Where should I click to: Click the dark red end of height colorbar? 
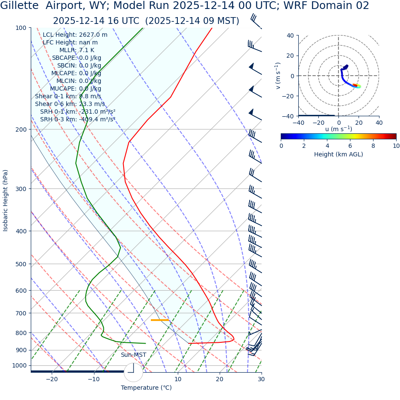394,136
